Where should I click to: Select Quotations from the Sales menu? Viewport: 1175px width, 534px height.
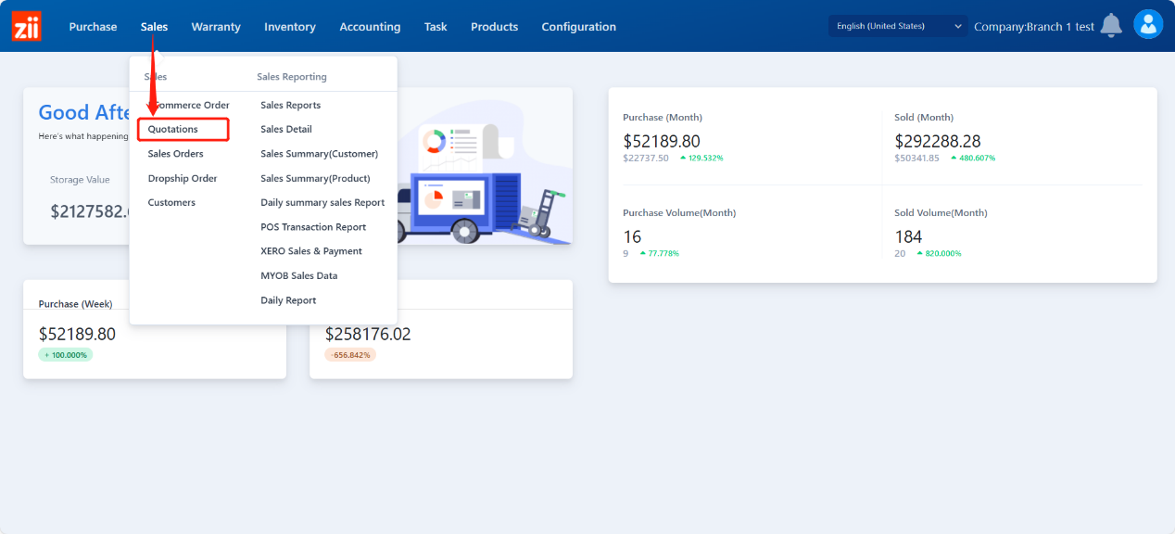(173, 129)
